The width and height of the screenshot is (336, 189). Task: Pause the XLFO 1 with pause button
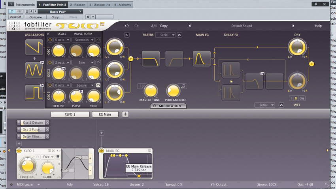point(58,157)
